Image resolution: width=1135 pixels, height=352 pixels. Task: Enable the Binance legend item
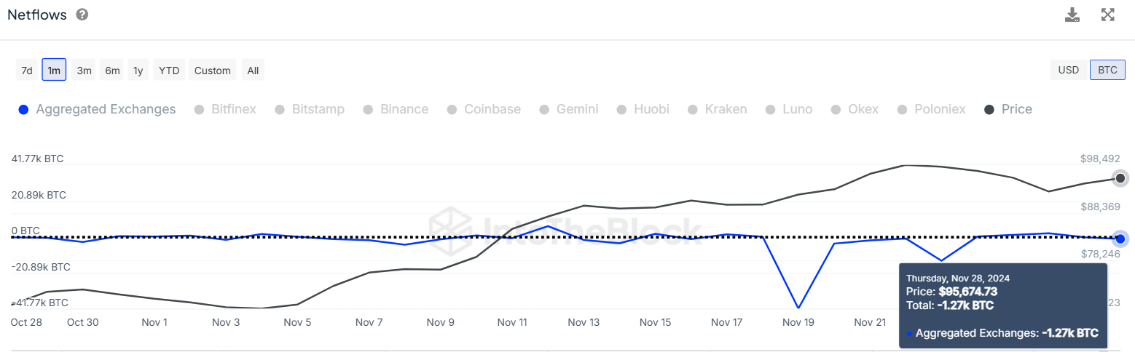(396, 109)
